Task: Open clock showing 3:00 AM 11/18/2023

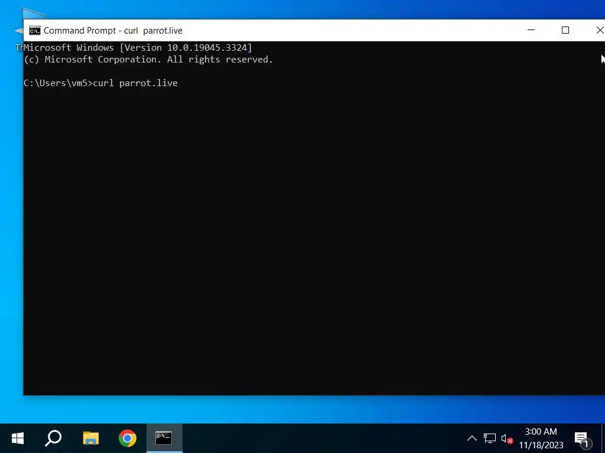Action: 541,438
